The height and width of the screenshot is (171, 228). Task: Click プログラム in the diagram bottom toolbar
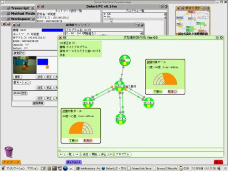(123, 154)
